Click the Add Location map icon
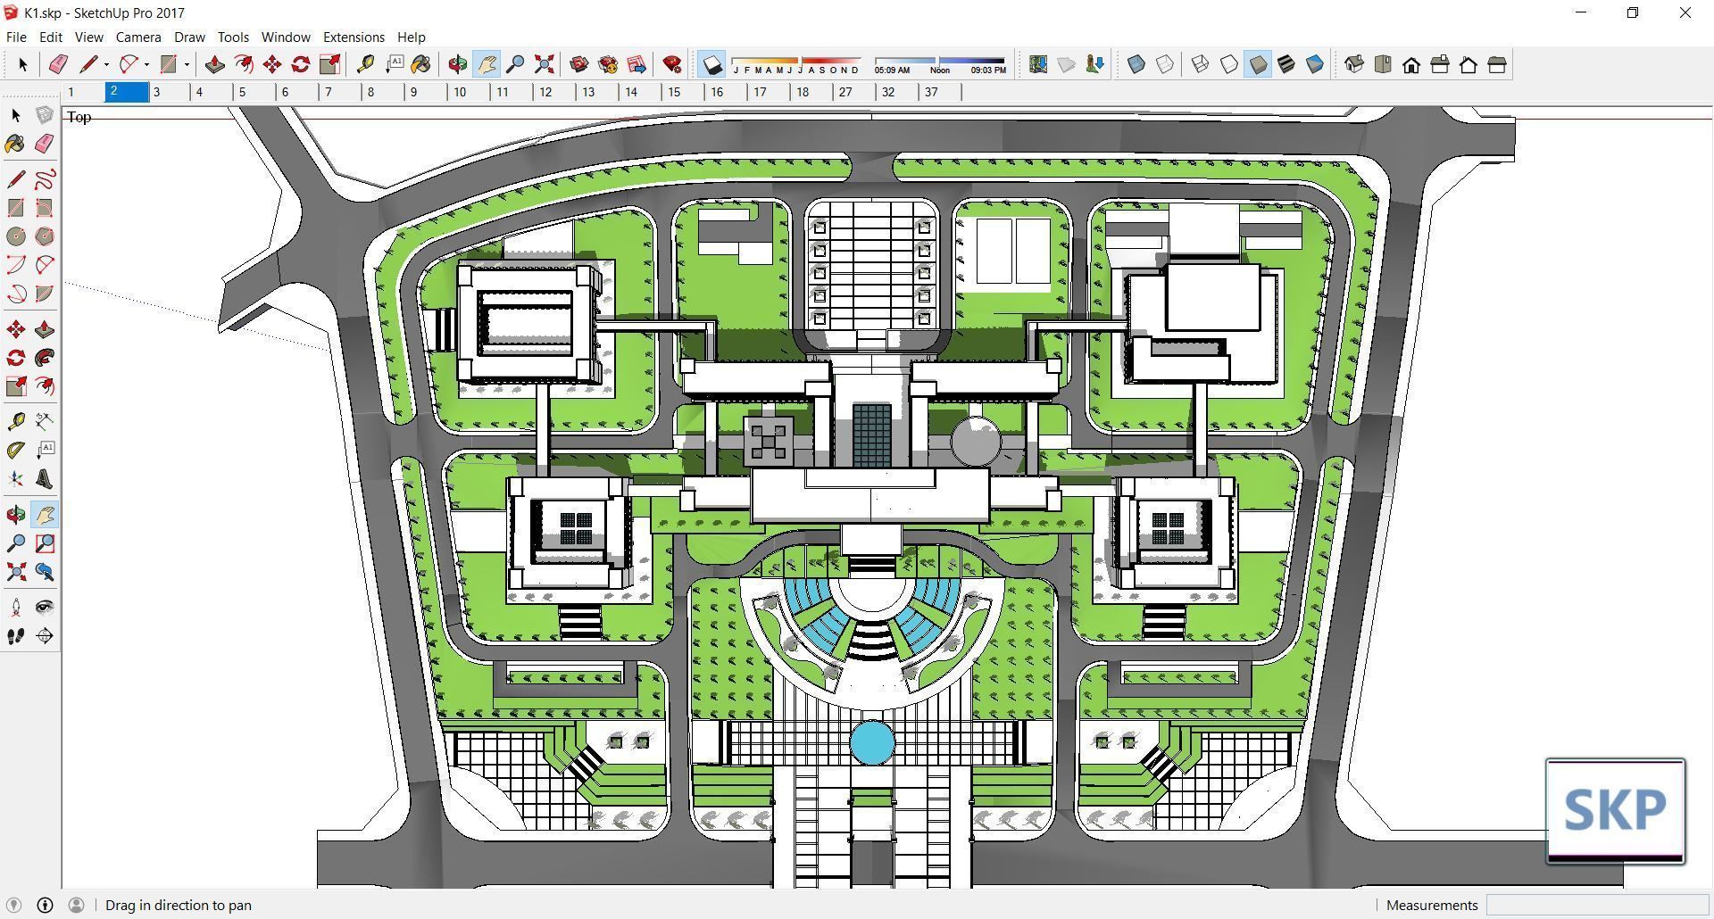 1038,64
